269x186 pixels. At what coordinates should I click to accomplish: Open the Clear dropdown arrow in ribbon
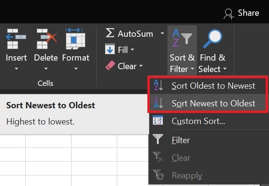141,66
